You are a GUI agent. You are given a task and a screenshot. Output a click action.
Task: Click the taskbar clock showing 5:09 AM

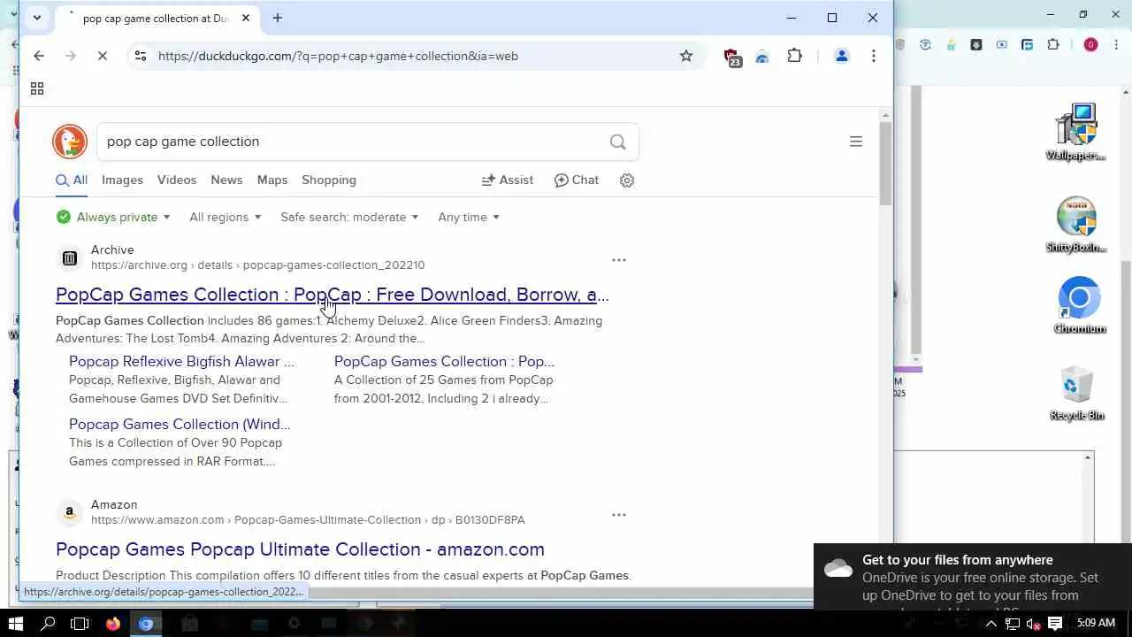[x=1097, y=623]
